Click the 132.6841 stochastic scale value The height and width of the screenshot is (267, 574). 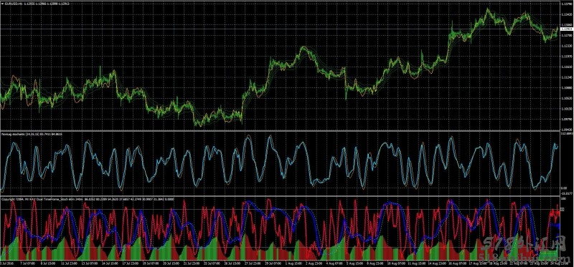(x=567, y=133)
